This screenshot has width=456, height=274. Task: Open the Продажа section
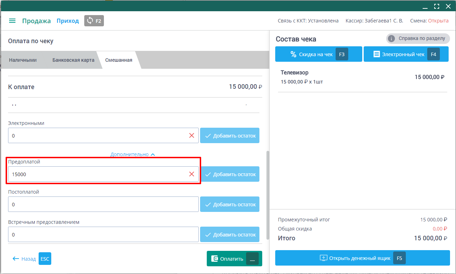coord(37,21)
